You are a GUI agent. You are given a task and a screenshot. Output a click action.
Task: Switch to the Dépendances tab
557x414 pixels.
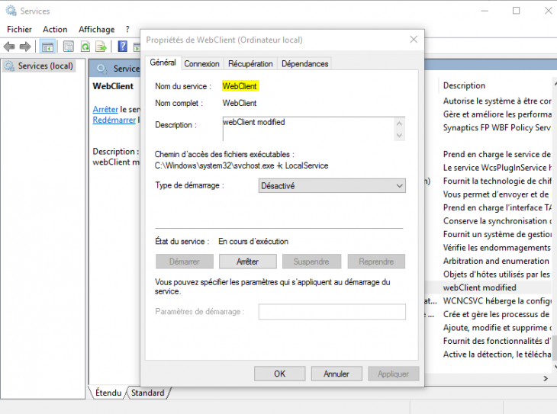[x=304, y=64]
